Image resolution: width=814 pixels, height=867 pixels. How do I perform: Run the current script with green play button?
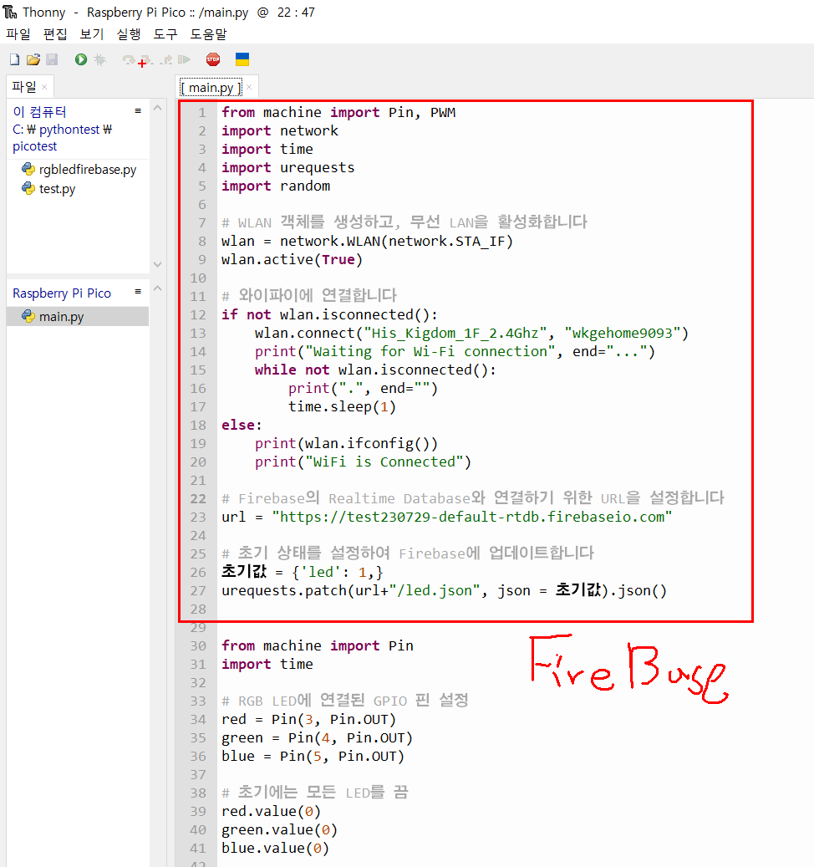(81, 59)
